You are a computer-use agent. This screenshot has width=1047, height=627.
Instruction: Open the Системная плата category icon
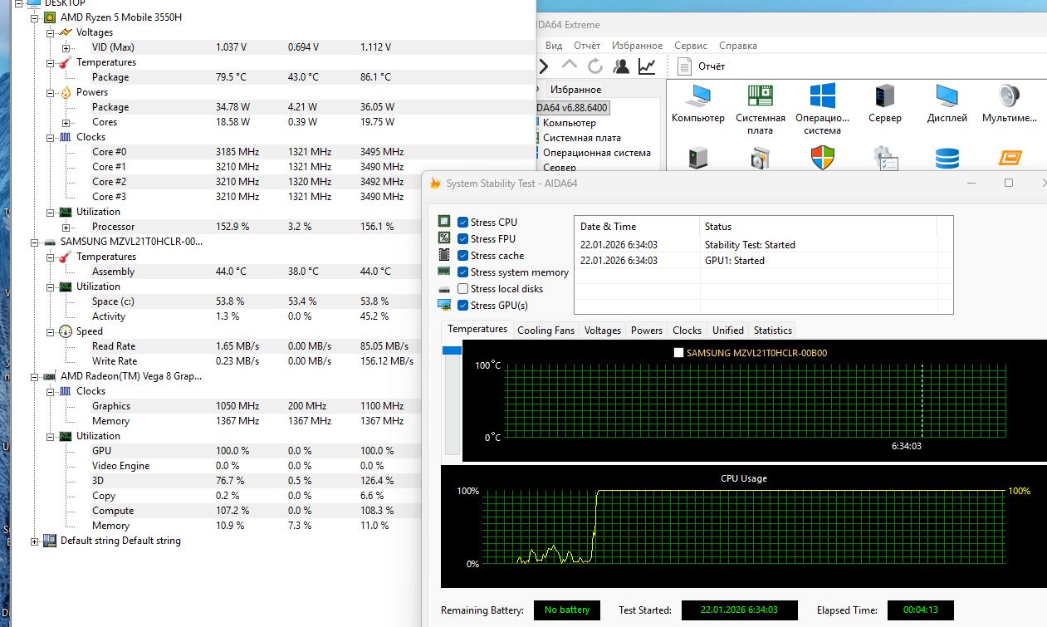click(760, 96)
